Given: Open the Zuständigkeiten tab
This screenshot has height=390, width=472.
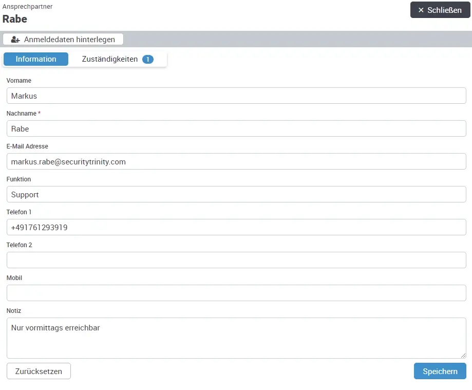Looking at the screenshot, I should (x=110, y=59).
